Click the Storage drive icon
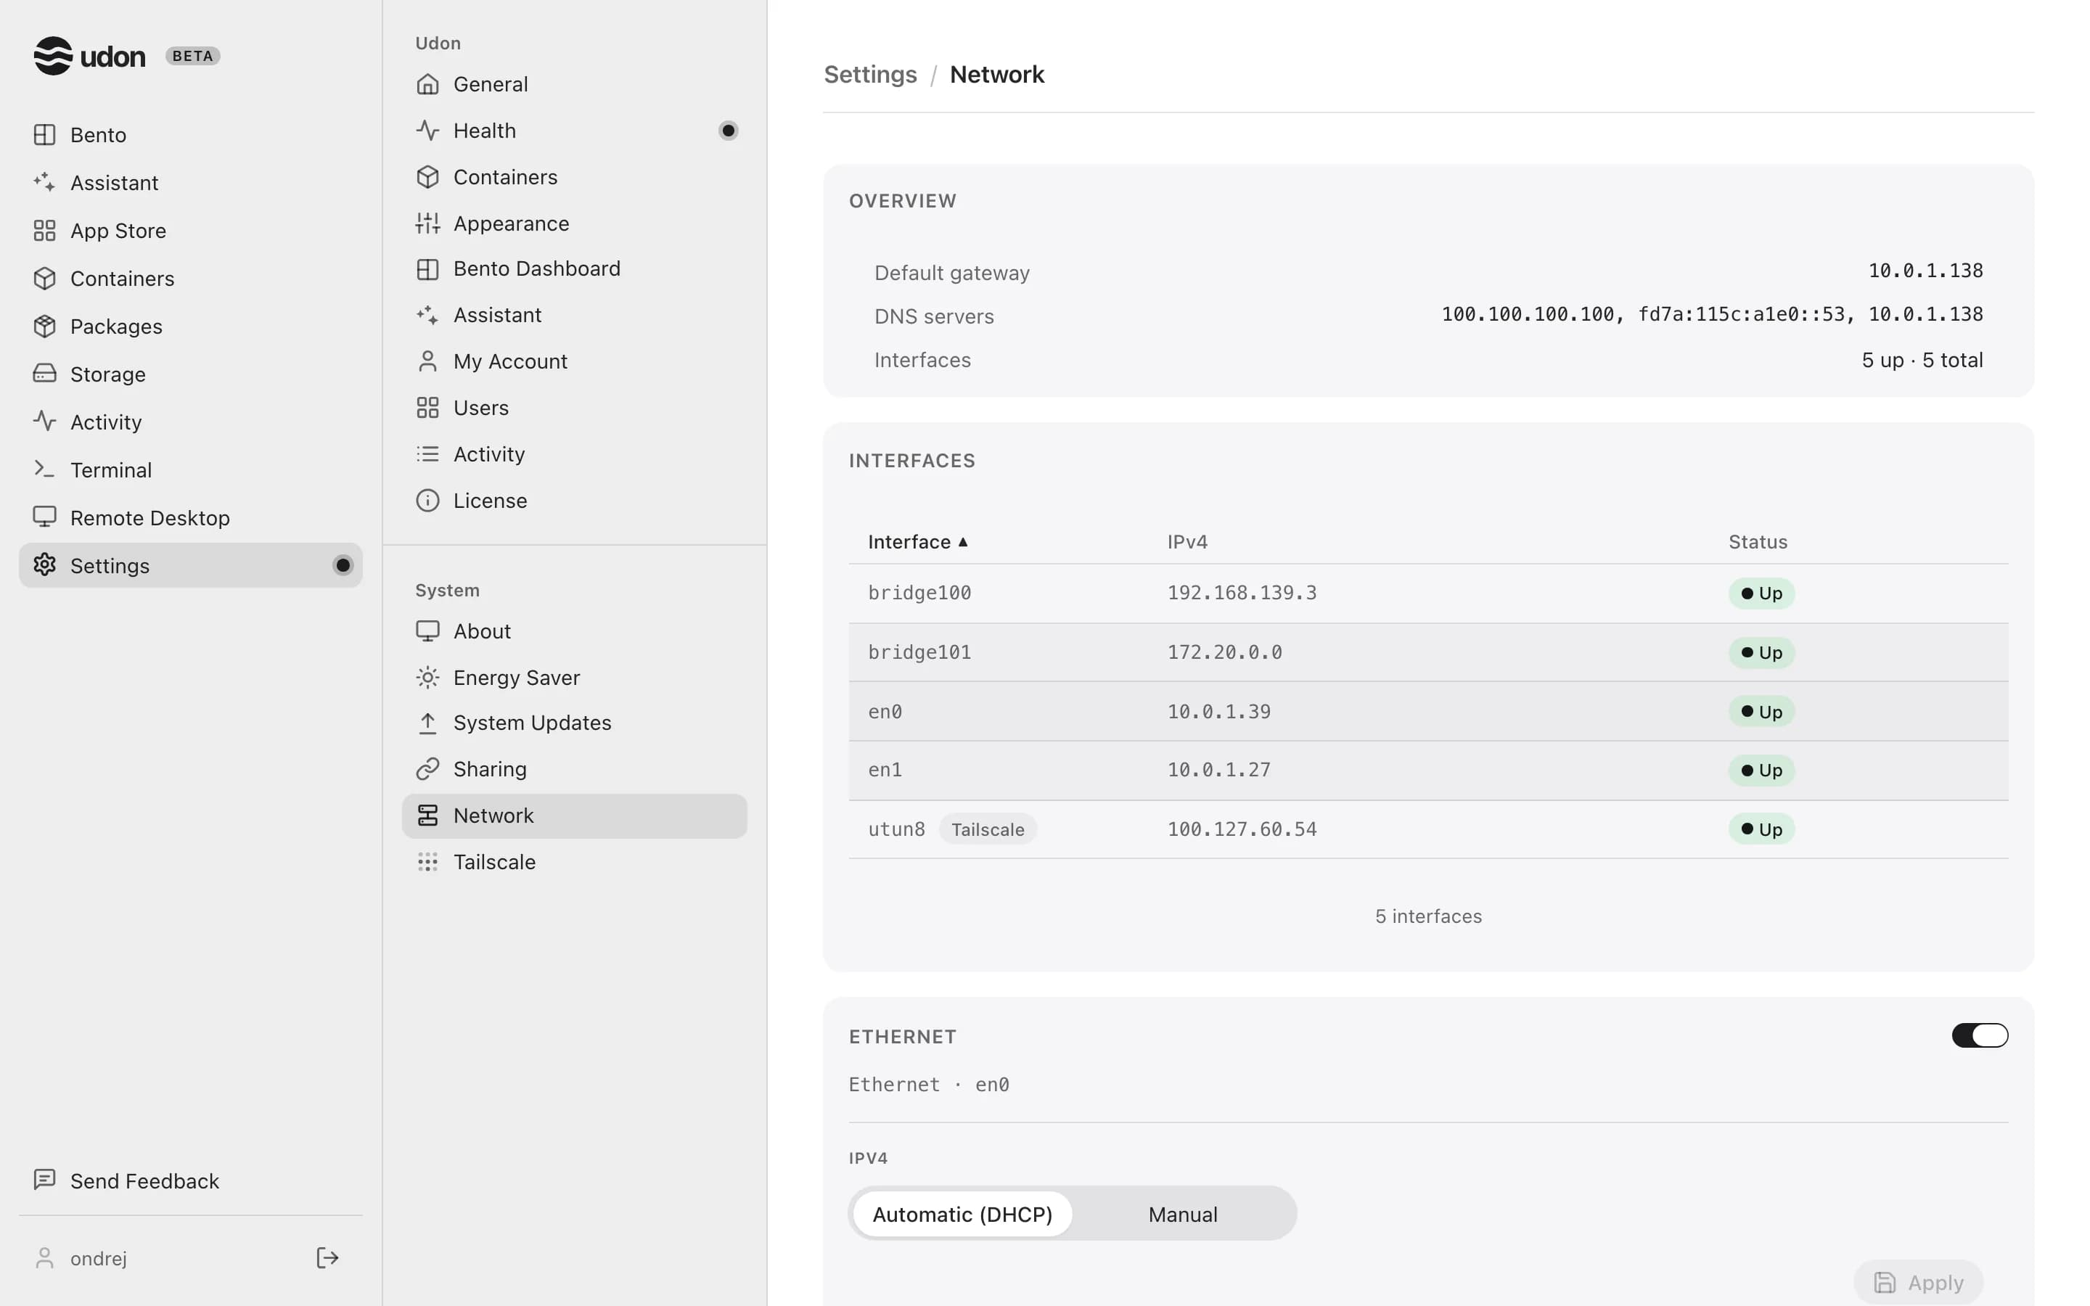The width and height of the screenshot is (2090, 1306). click(x=44, y=374)
